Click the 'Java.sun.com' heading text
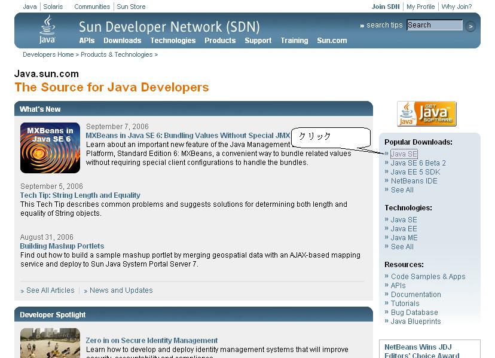The image size is (495, 358). click(x=47, y=74)
